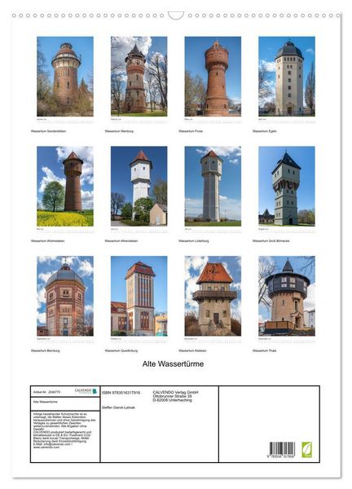Click caption 'Wasserturm Frose'
Viewport: 352px width, 489px height.
click(x=191, y=131)
